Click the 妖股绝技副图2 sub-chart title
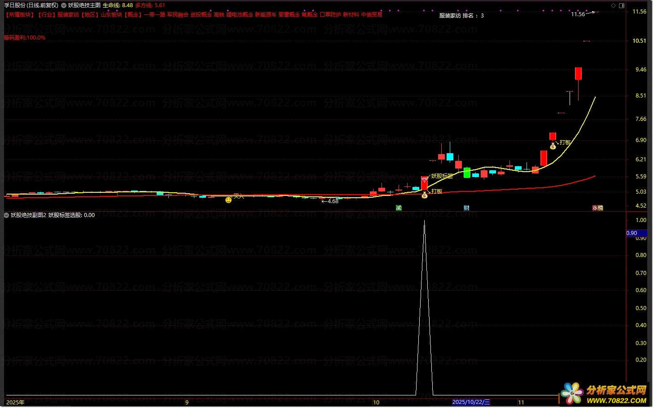 pos(28,215)
